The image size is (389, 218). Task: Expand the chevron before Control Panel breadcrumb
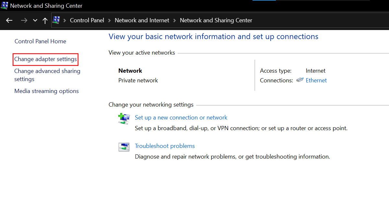(65, 20)
